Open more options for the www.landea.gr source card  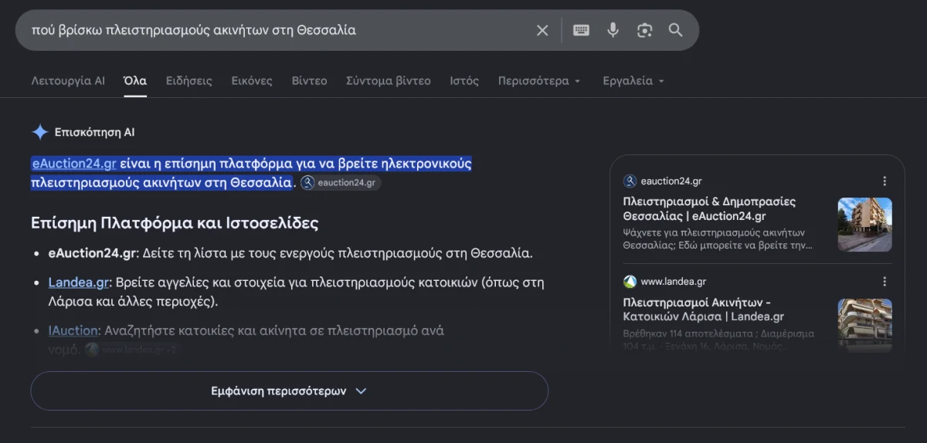pyautogui.click(x=885, y=282)
